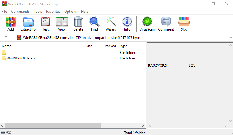
Task: Click the archive path address field
Action: click(x=124, y=37)
